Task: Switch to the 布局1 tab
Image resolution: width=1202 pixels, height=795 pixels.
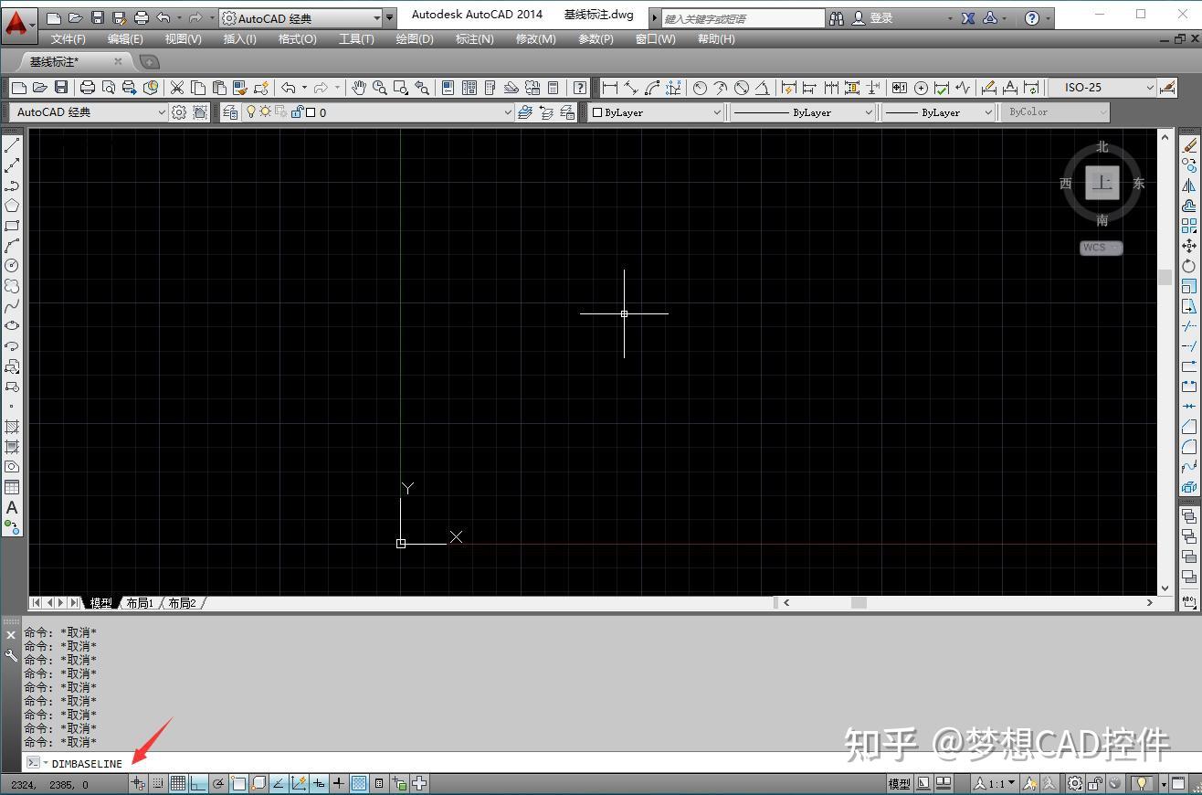Action: 142,602
